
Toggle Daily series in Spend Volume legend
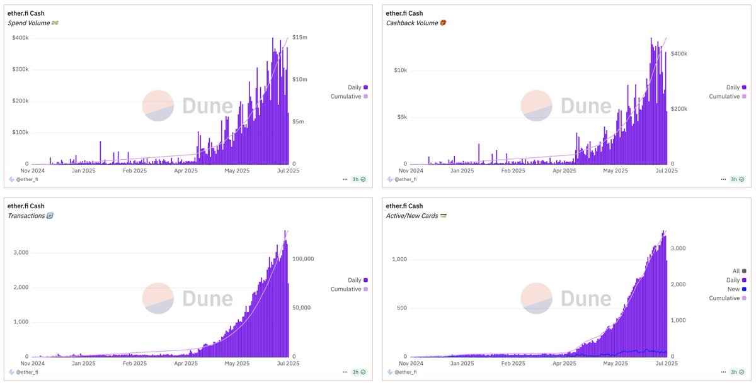[357, 87]
